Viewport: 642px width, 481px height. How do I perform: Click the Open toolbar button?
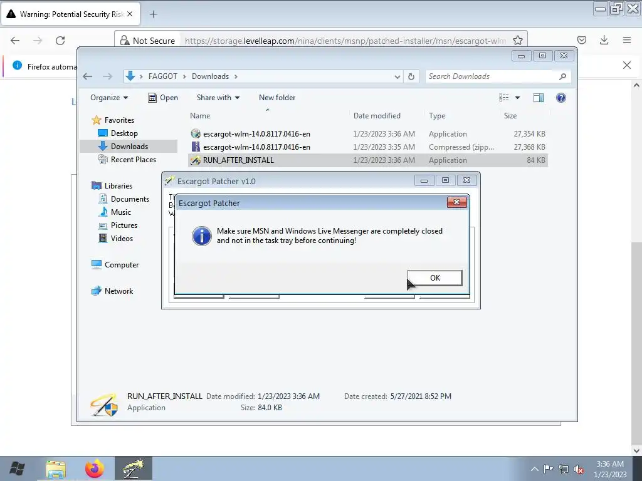[163, 98]
